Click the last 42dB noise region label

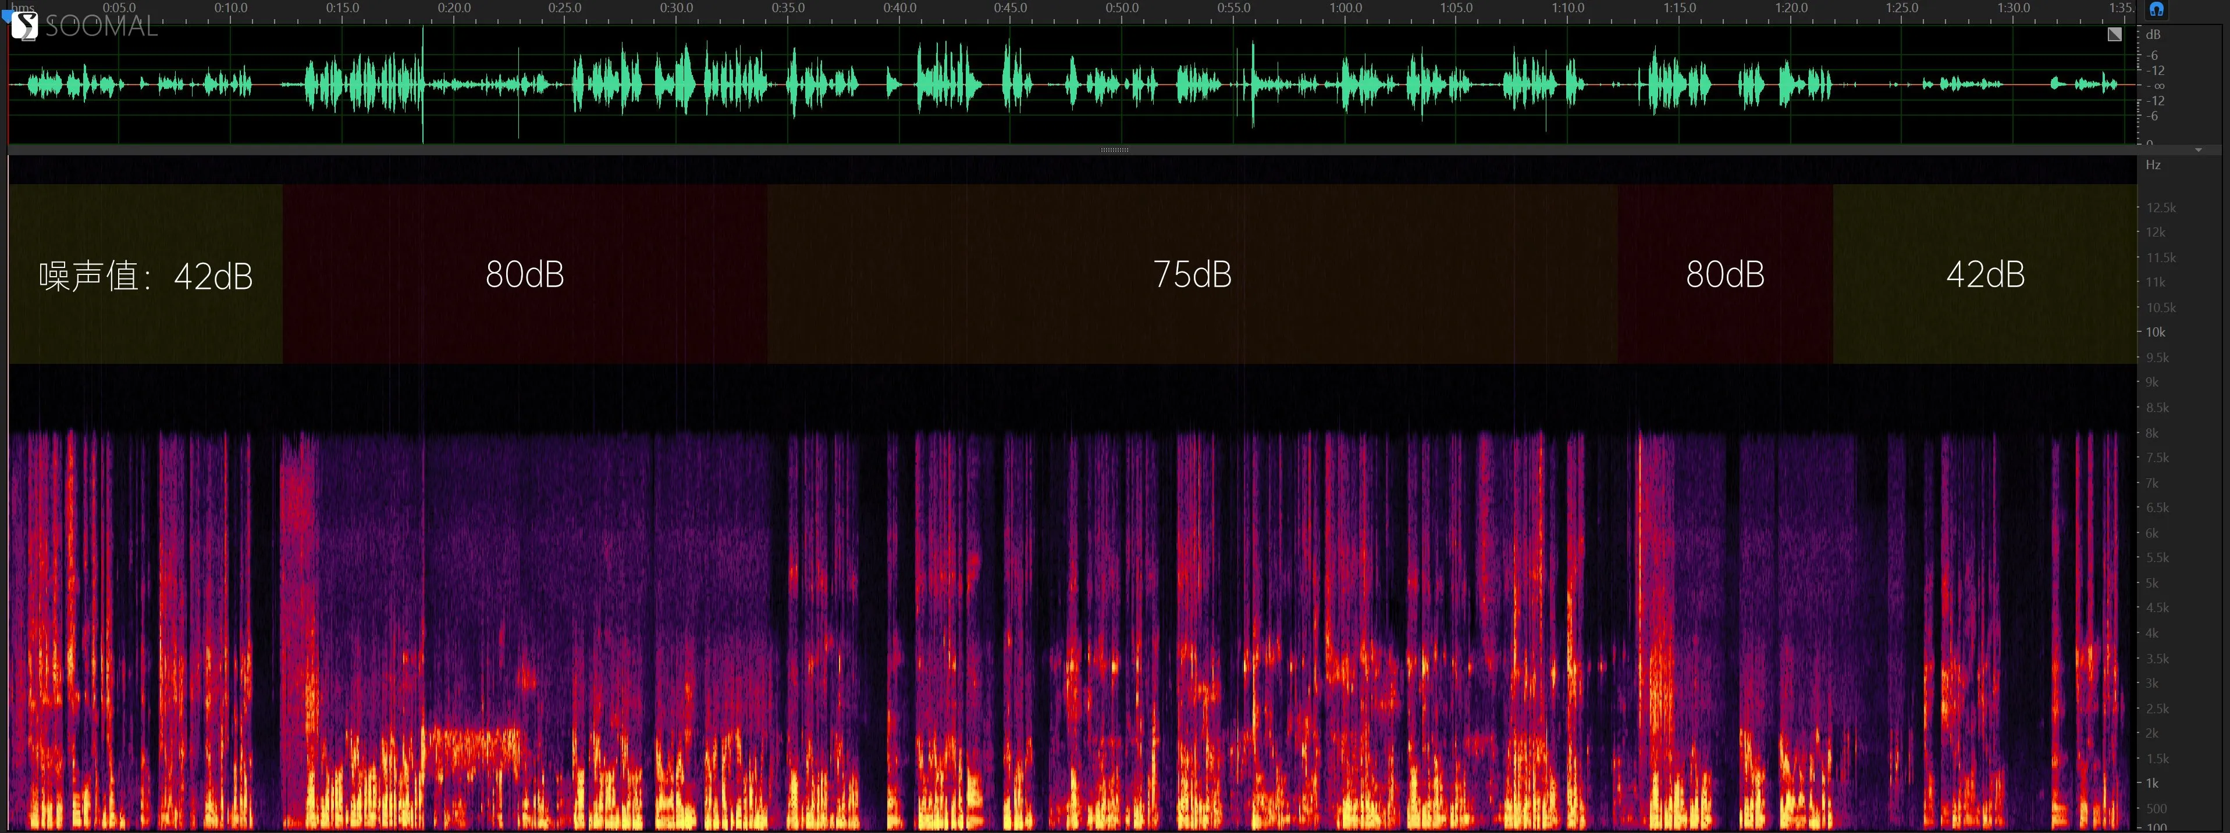coord(1985,274)
